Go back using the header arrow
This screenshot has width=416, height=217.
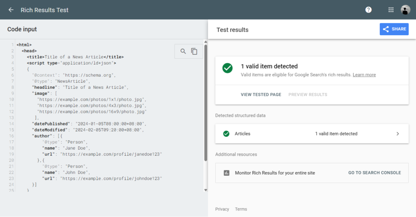pyautogui.click(x=11, y=10)
